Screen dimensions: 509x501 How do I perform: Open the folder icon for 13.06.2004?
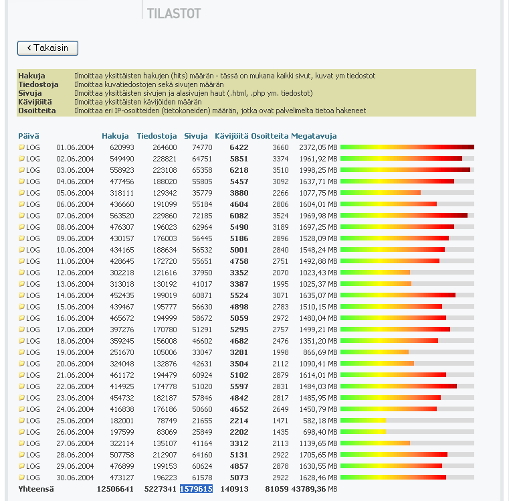22,284
